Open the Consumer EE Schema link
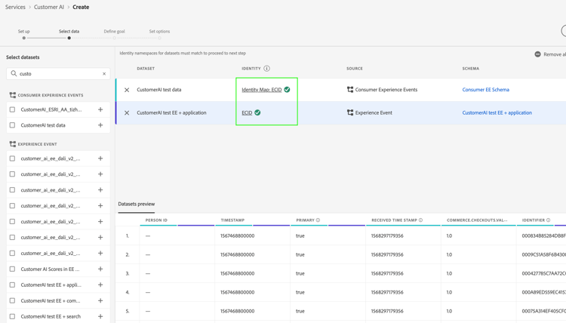 point(485,90)
